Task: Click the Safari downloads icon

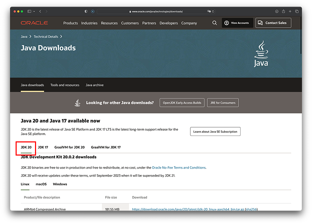Action: 277,11
